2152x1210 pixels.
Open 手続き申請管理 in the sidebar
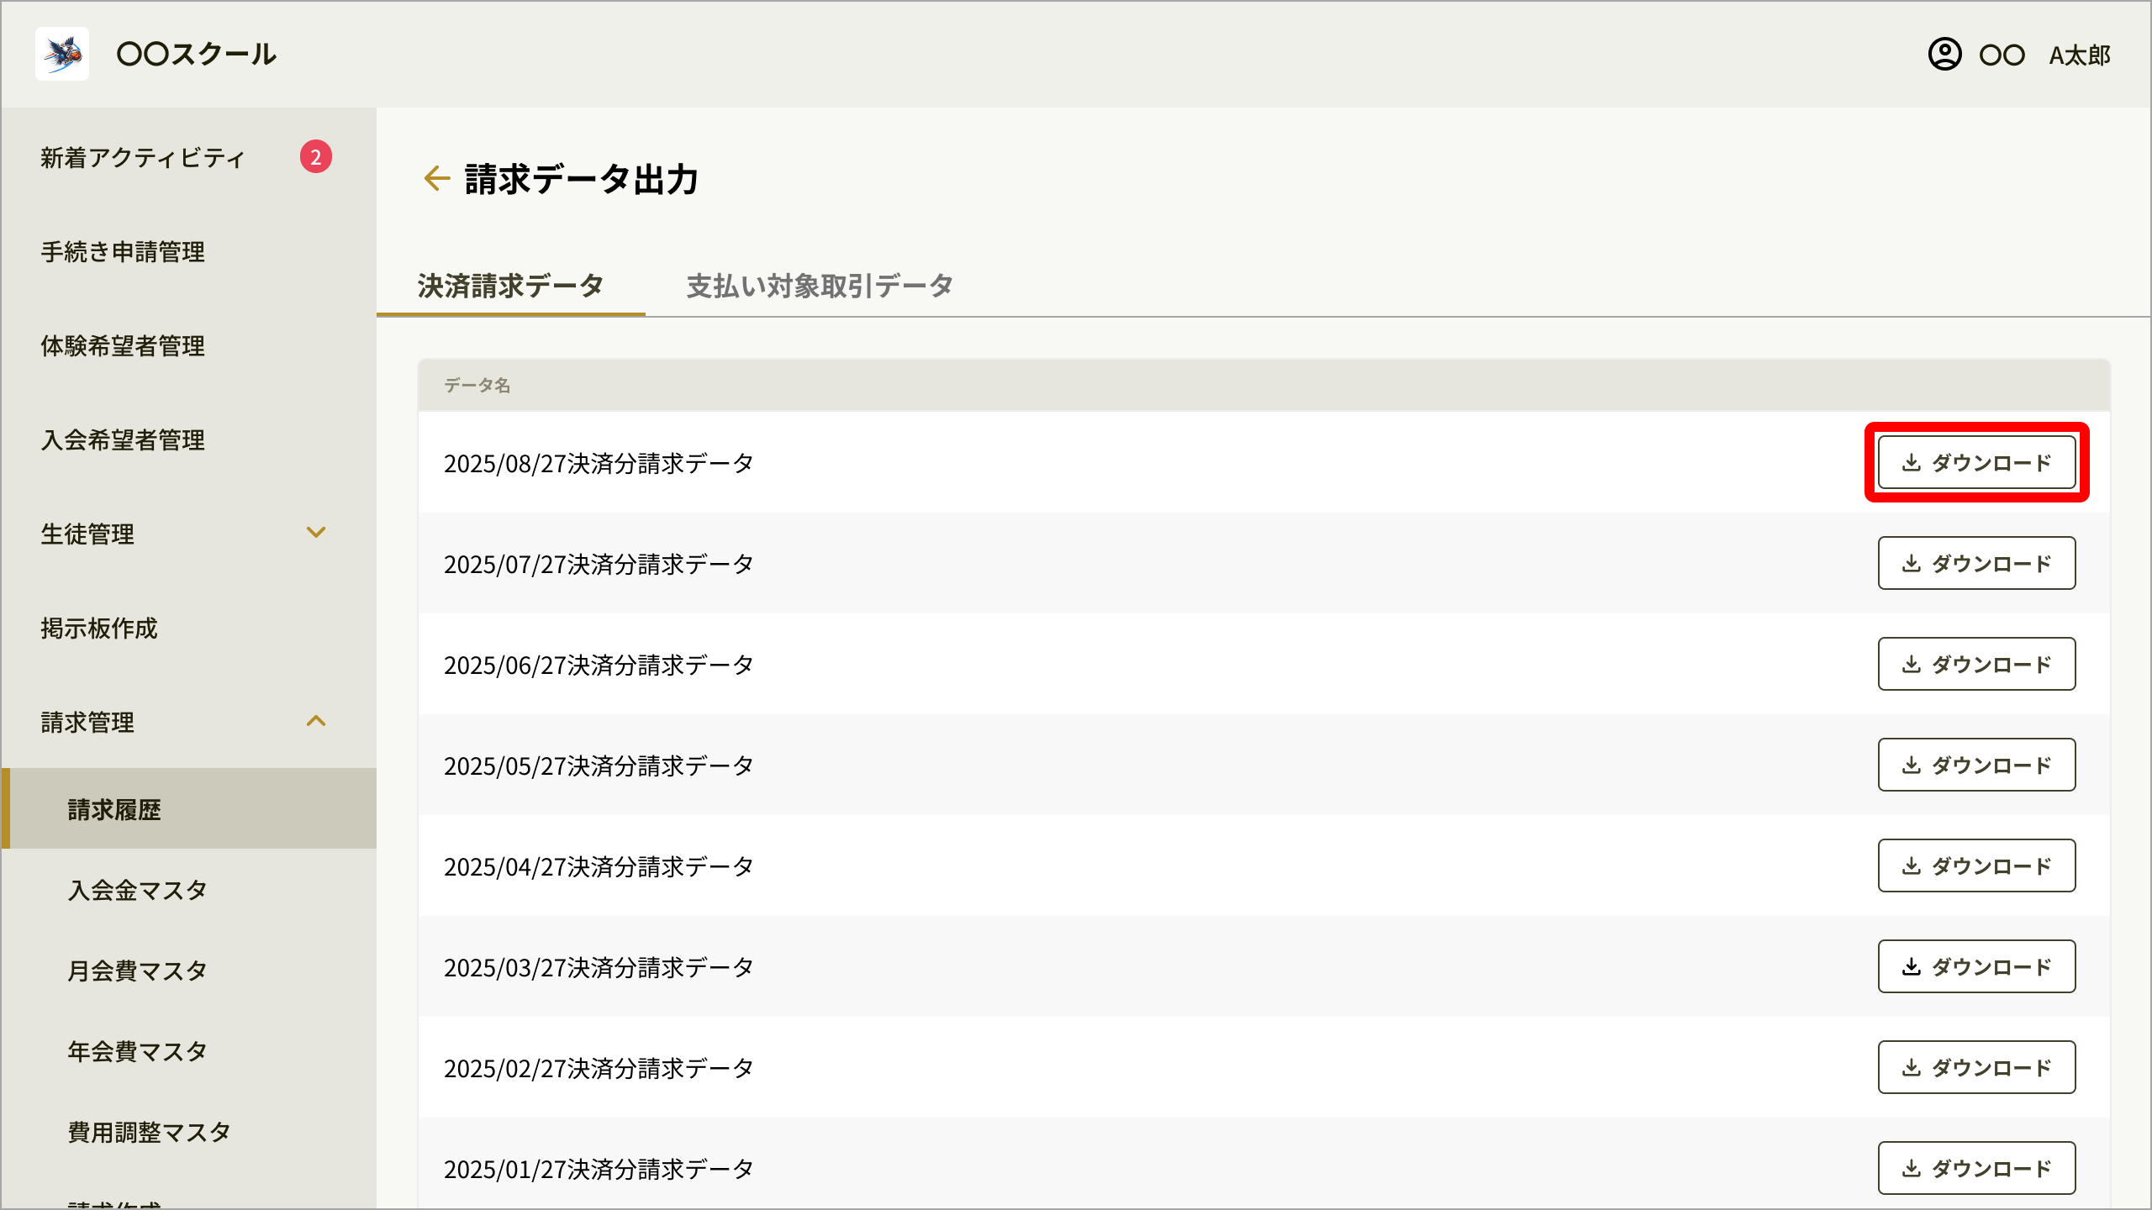123,251
